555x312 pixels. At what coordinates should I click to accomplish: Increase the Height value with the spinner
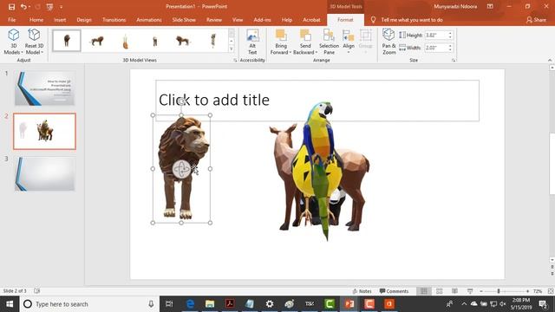tap(450, 33)
